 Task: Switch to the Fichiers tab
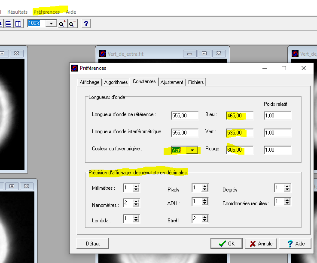[196, 82]
